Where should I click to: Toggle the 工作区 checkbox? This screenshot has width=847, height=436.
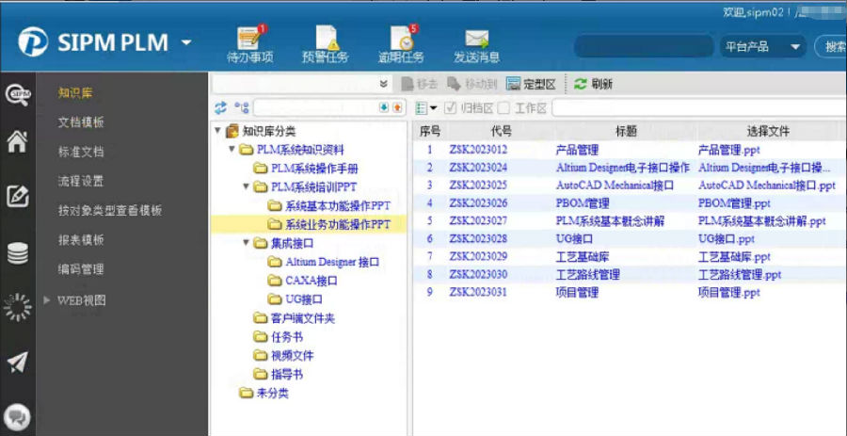click(503, 108)
